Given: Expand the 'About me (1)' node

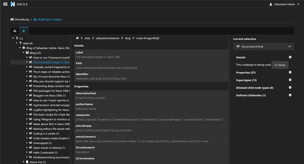Looking at the screenshot, I should pyautogui.click(x=23, y=162).
